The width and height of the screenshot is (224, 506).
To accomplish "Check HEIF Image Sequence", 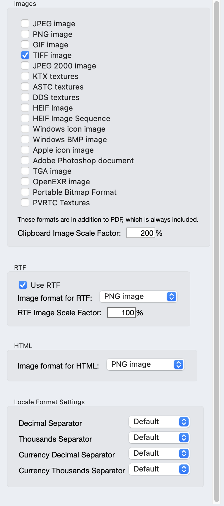I will tap(25, 118).
